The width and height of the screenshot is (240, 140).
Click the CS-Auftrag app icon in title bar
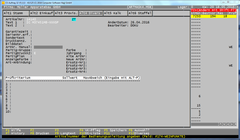click(x=3, y=2)
